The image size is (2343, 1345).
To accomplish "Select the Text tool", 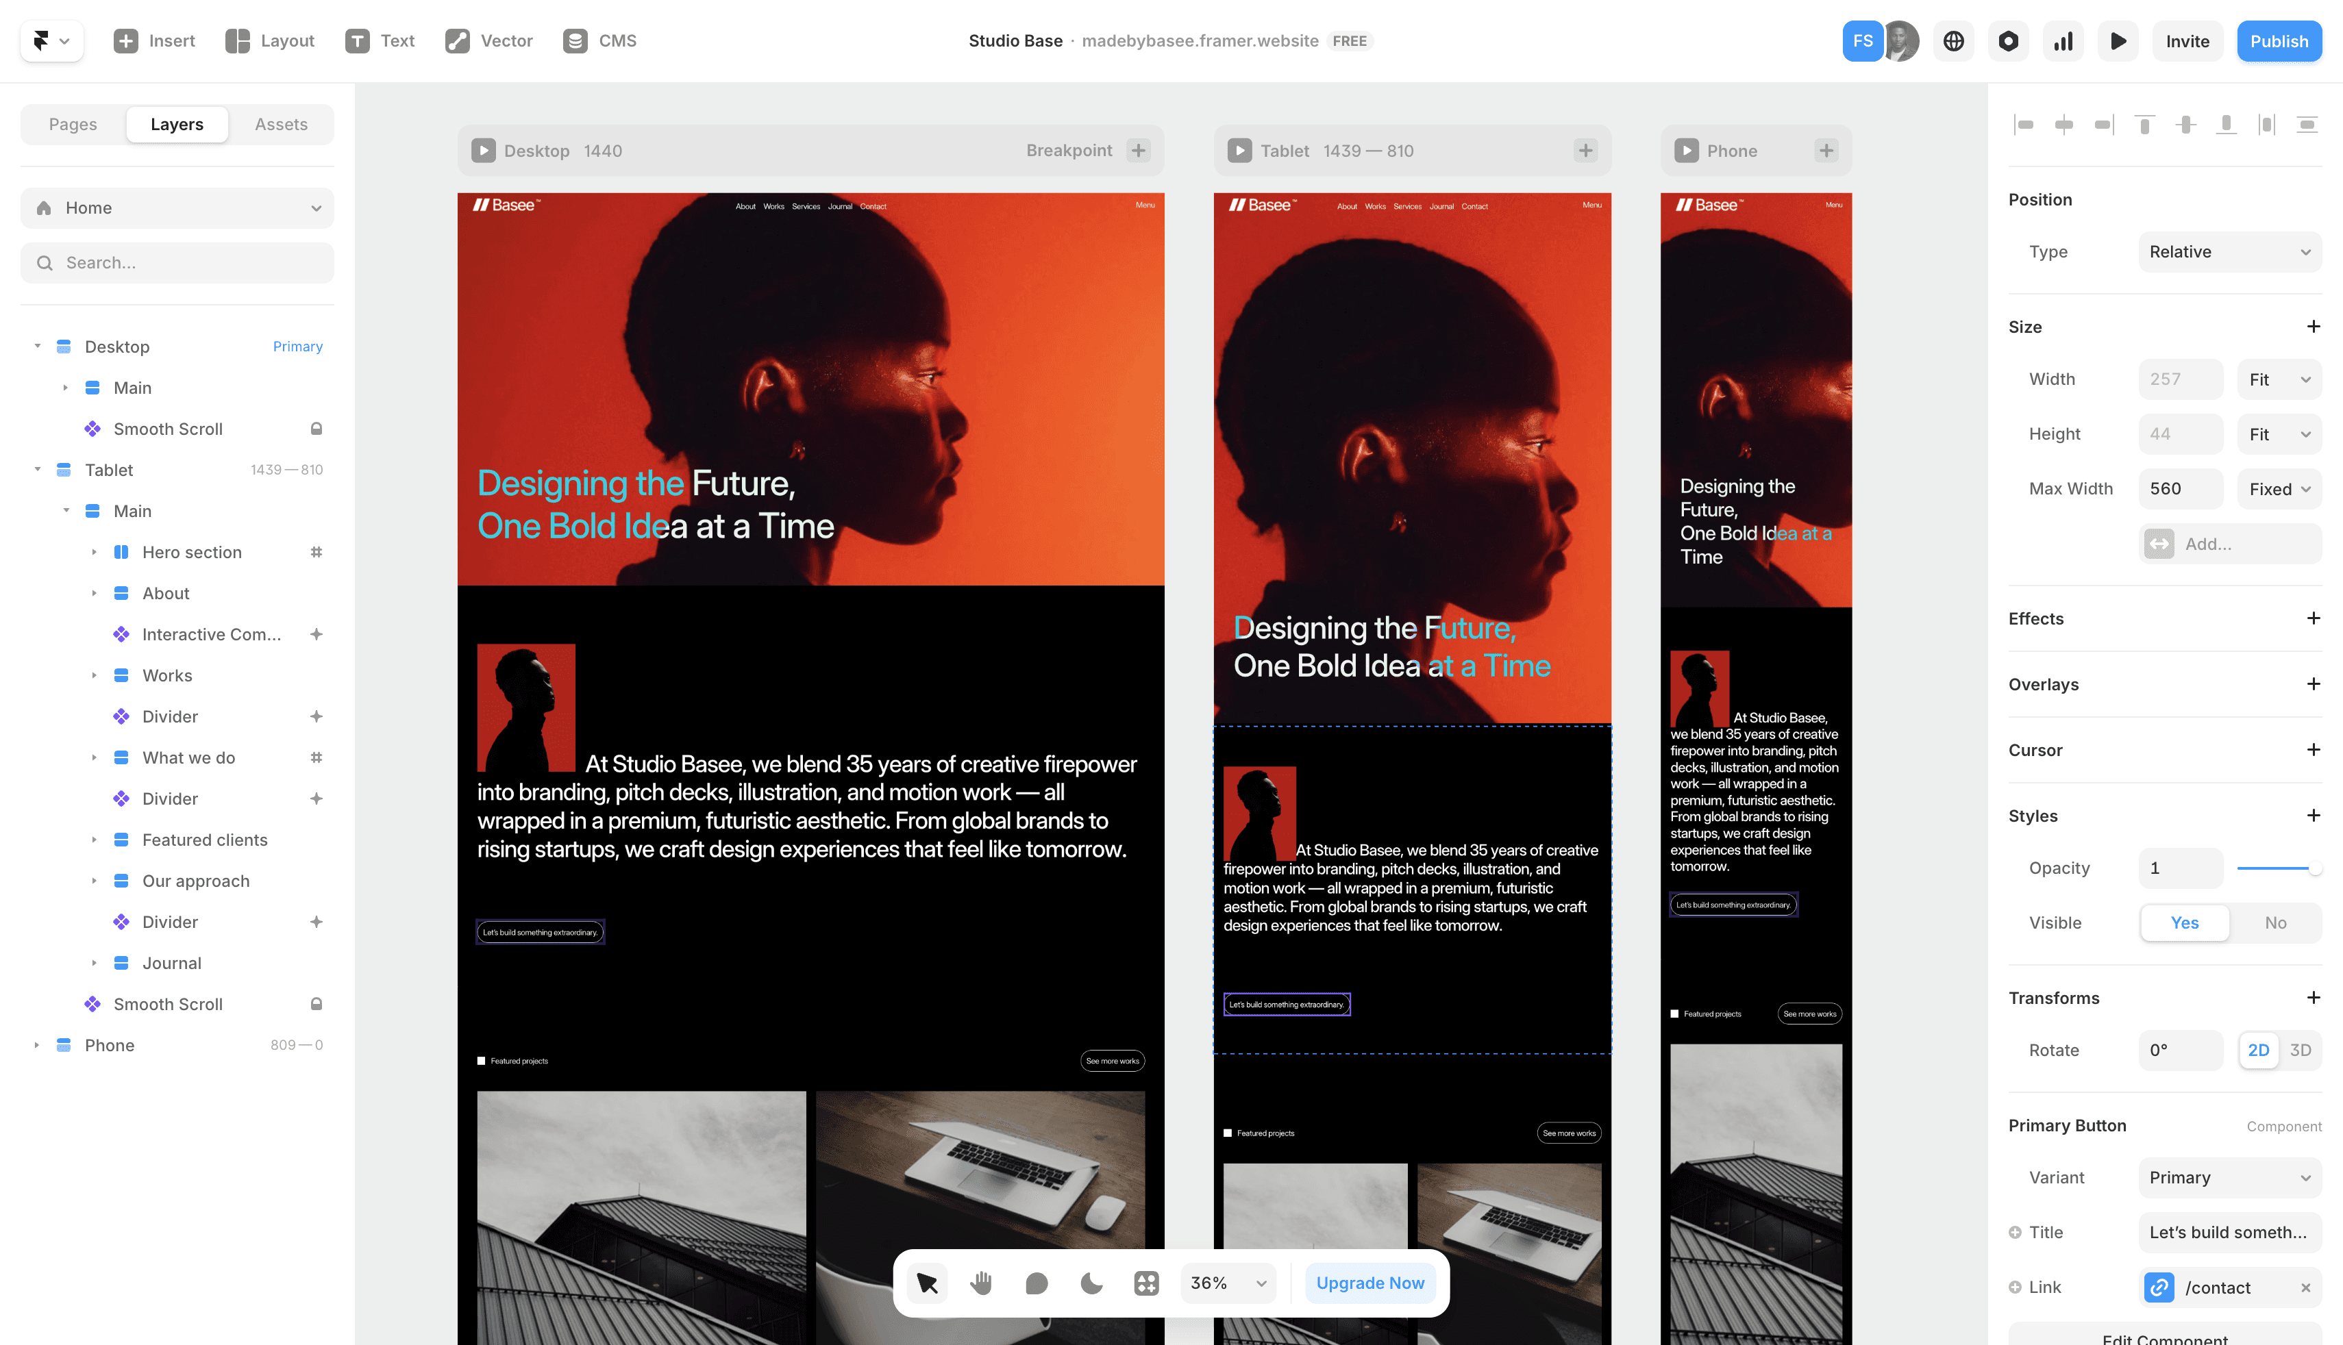I will pos(380,40).
